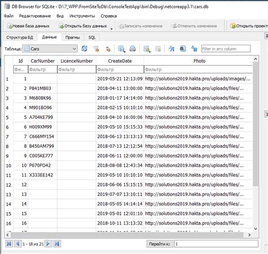Switch to the SQL tab
268x254 pixels.
92,37
